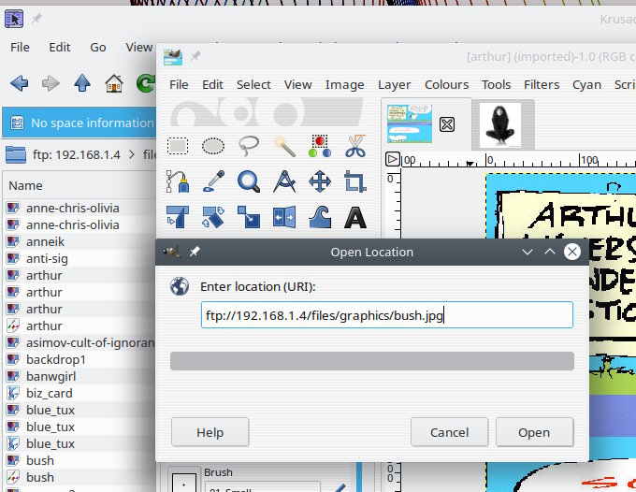Activate the Crop tool
Screen dimensions: 636x492
(355, 181)
